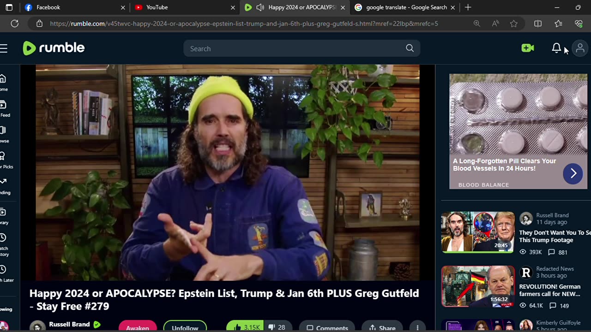
Task: Click the Redacted News 'R' avatar
Action: pos(526,272)
